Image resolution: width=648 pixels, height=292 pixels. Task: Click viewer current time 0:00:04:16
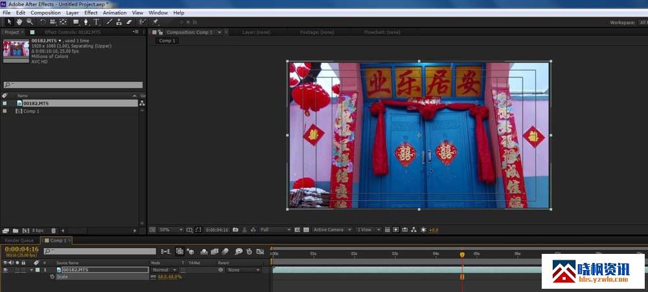click(x=217, y=230)
